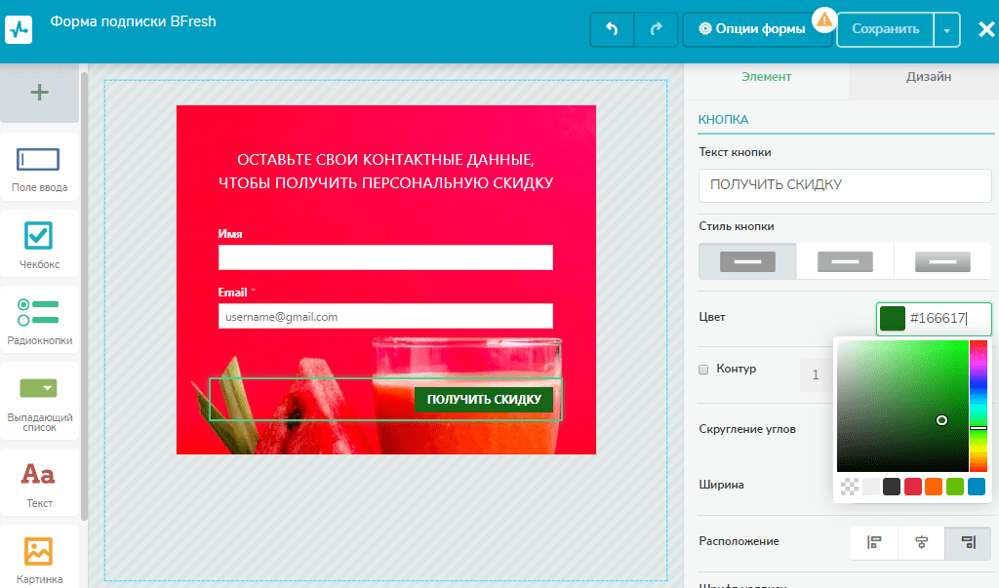Click the Имя input field on form
This screenshot has height=588, width=999.
[x=385, y=257]
